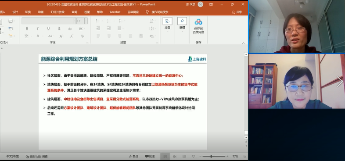Expand the font name dropdown

[74, 21]
